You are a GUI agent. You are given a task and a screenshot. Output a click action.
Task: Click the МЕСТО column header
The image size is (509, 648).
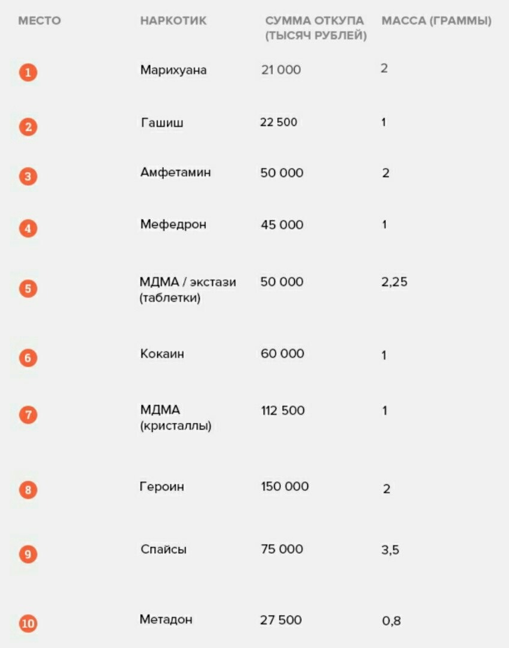[x=40, y=21]
